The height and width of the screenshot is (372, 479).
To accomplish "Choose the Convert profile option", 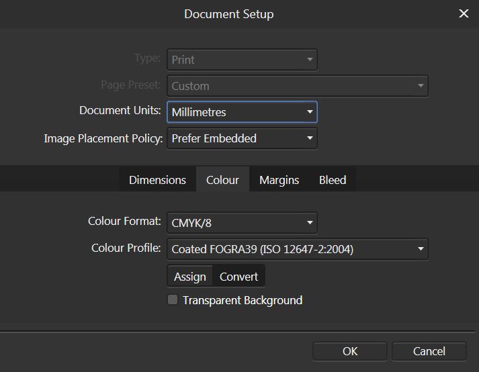I will click(x=238, y=277).
